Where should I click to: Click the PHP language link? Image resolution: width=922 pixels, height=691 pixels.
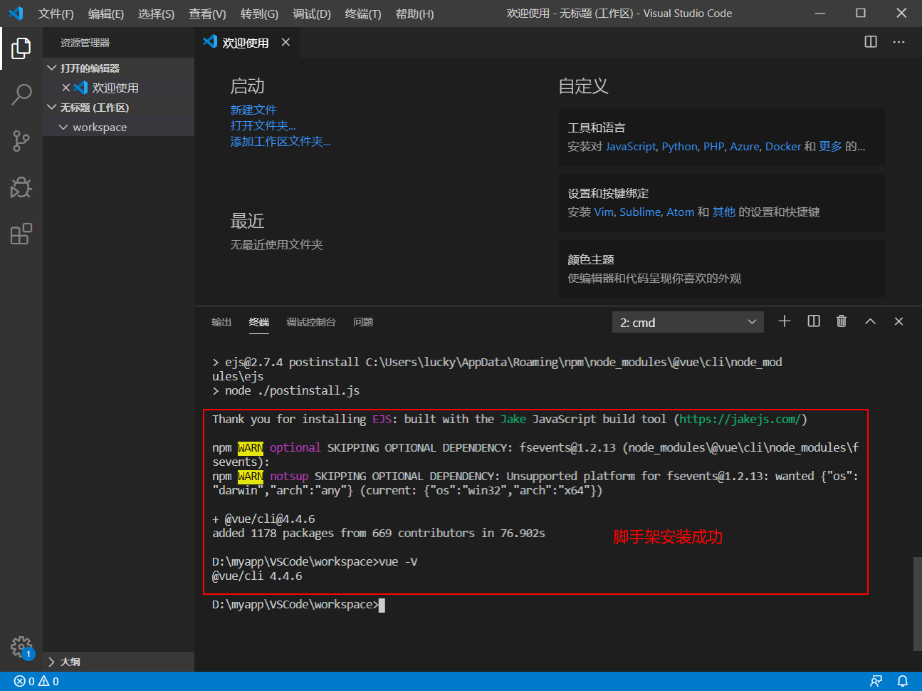713,146
